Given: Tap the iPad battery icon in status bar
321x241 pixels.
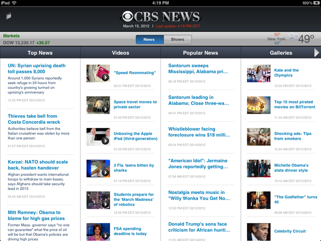Looking at the screenshot, I should click(x=316, y=3).
